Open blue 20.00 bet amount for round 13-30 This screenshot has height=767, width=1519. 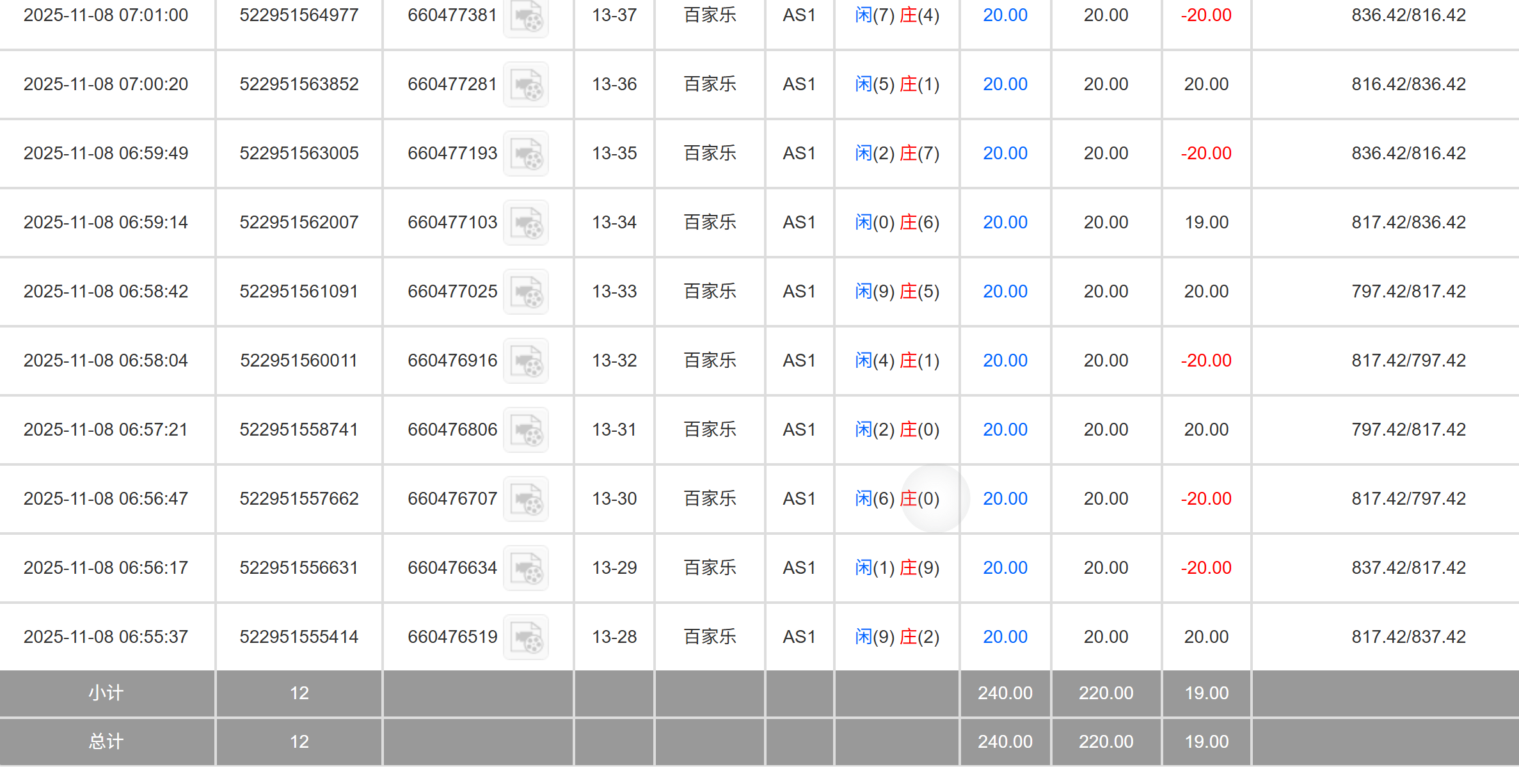tap(1005, 499)
